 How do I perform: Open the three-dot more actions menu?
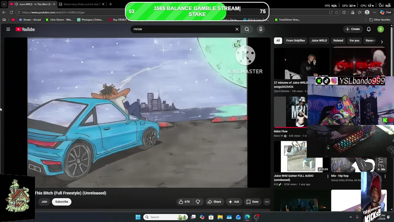(x=267, y=202)
